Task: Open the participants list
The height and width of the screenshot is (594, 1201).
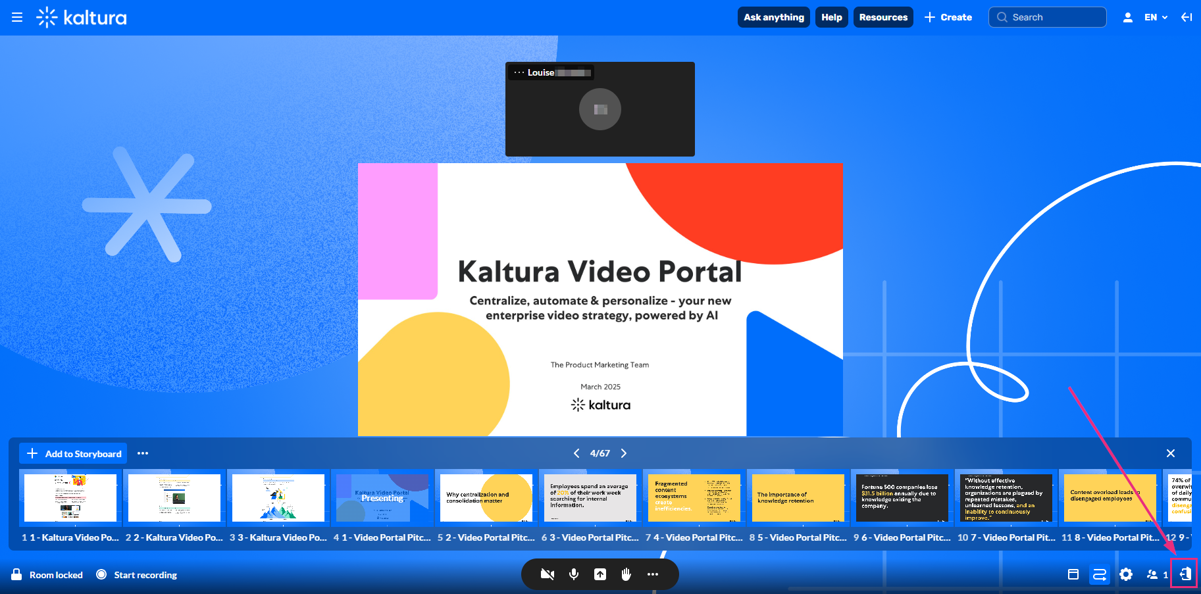Action: coord(1157,574)
